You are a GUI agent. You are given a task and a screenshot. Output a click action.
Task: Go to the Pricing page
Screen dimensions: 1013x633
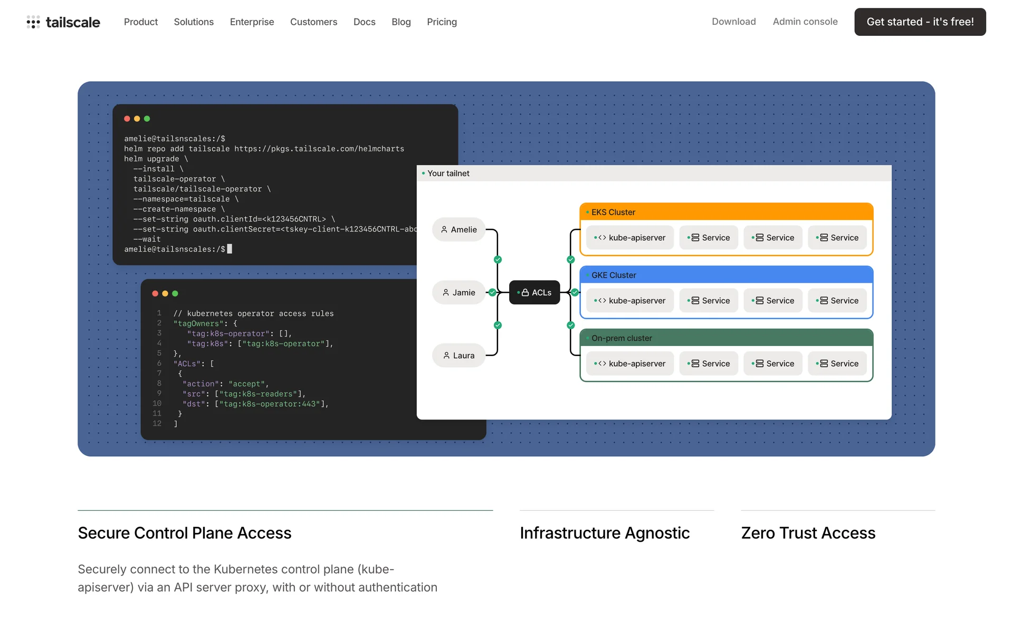point(442,22)
